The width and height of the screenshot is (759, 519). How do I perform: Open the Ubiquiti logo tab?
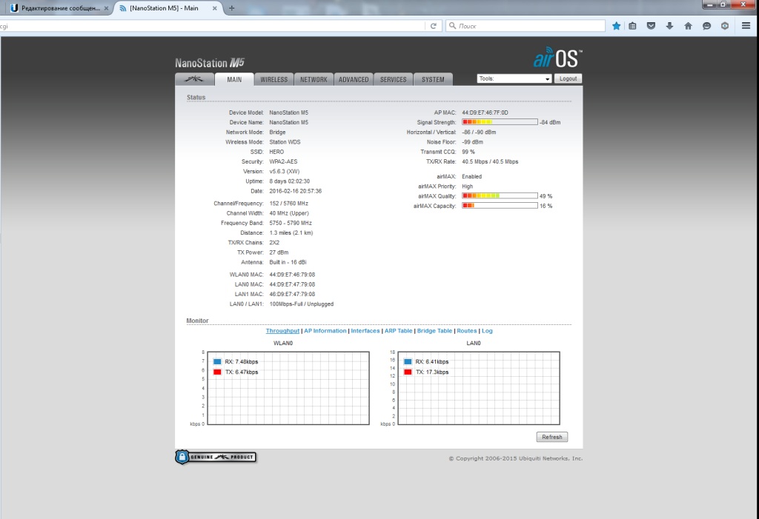point(194,79)
